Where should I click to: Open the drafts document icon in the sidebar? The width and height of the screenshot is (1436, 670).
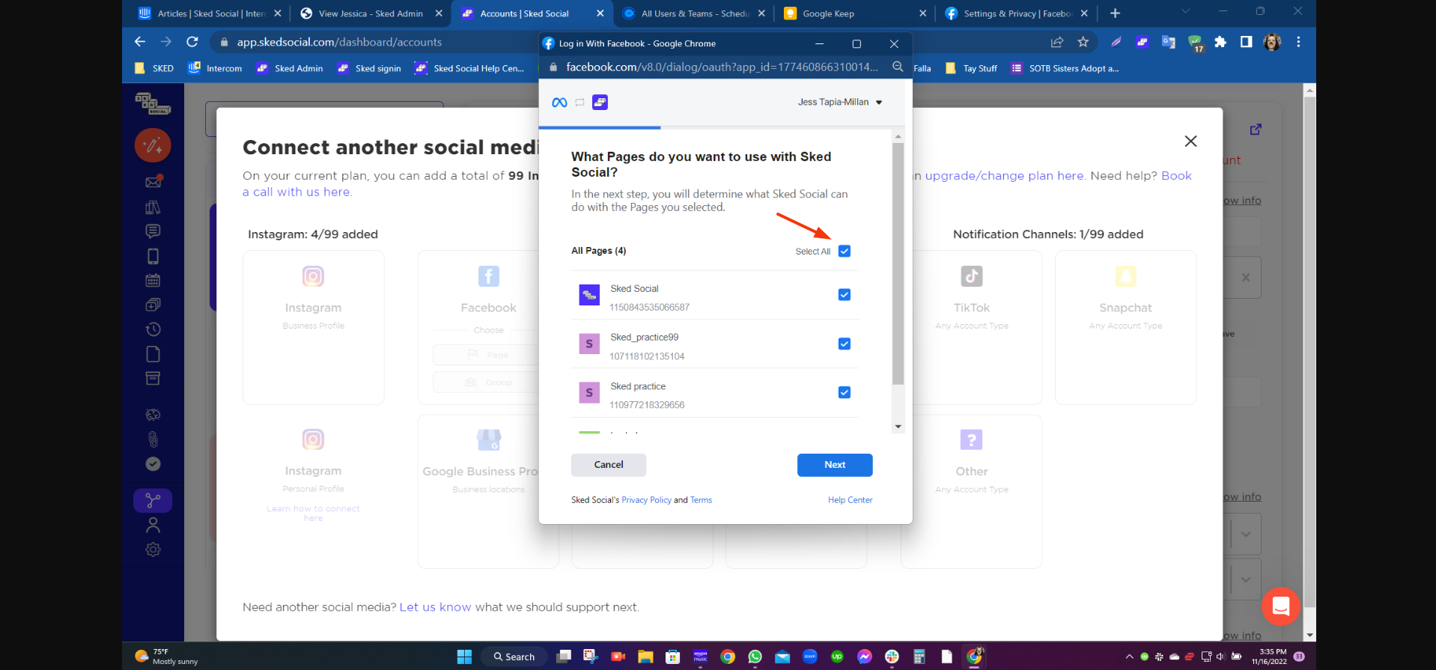153,354
